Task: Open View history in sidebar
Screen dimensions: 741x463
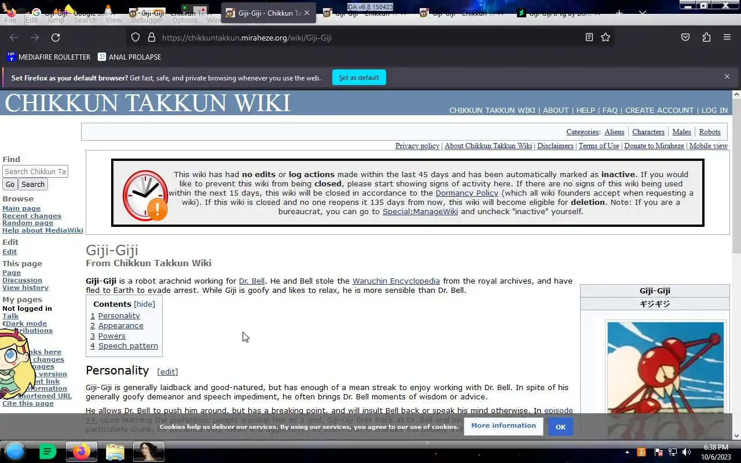Action: tap(25, 288)
